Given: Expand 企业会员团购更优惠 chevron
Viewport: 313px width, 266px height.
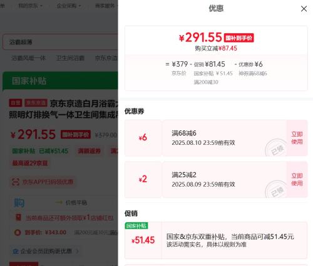Looking at the screenshot, I should coord(77,252).
